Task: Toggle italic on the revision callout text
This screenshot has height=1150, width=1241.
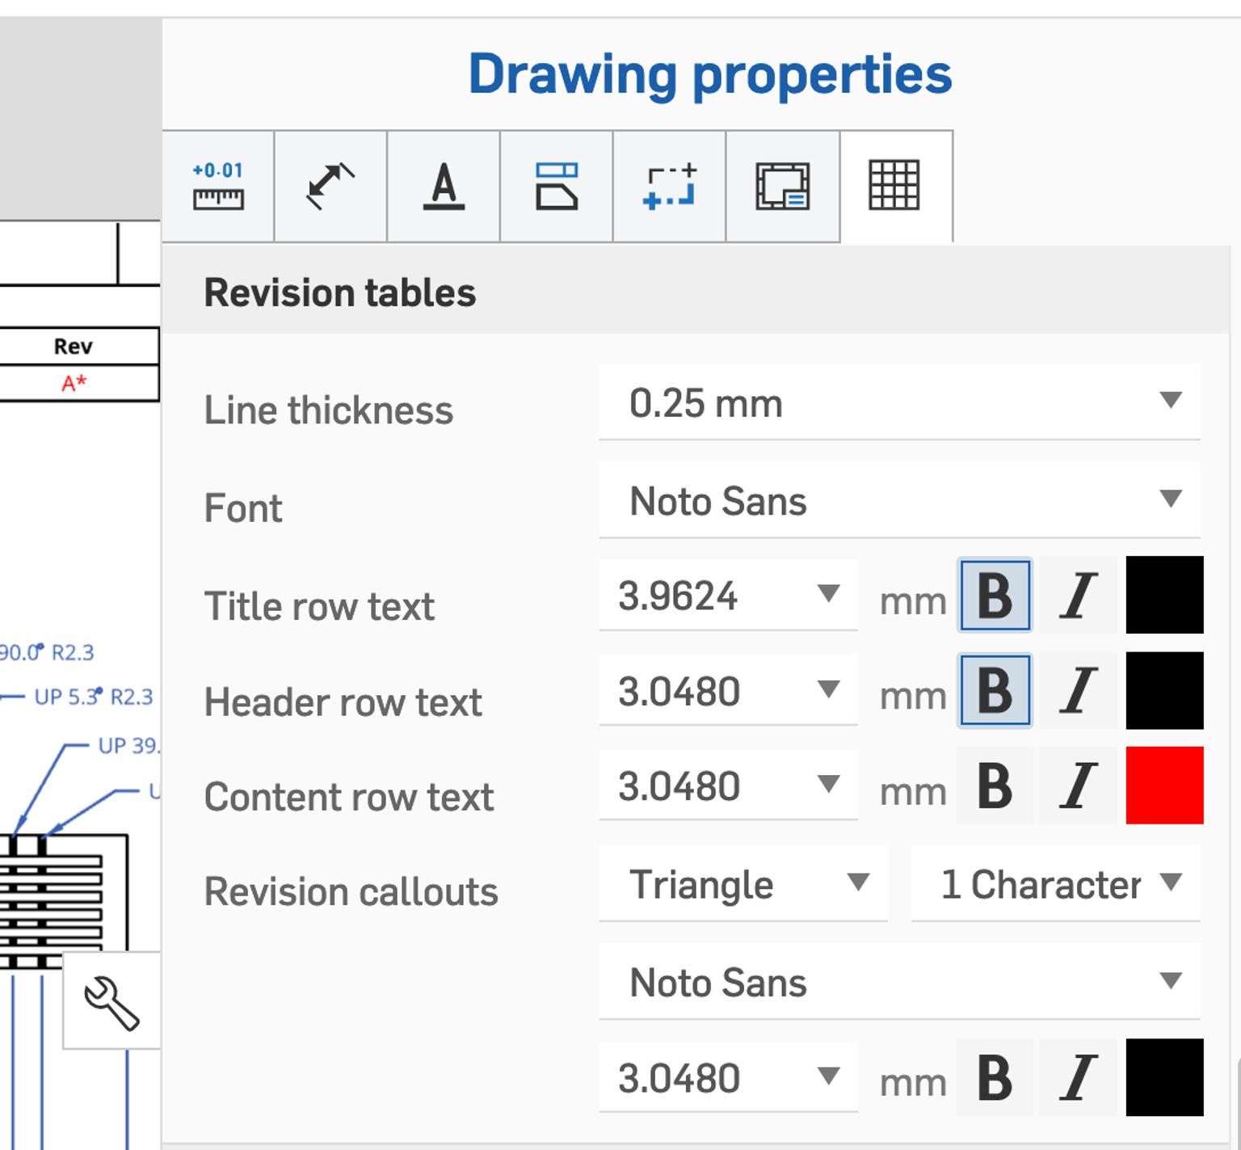Action: (1077, 1078)
